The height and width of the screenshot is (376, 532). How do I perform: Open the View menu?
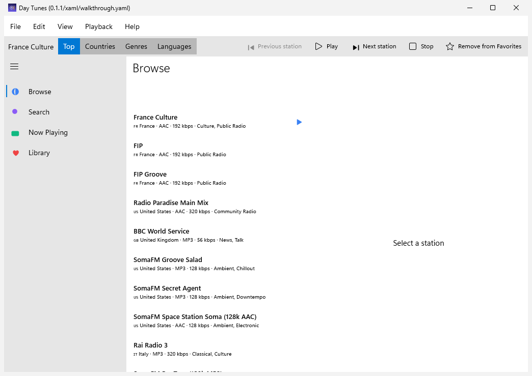pos(65,26)
